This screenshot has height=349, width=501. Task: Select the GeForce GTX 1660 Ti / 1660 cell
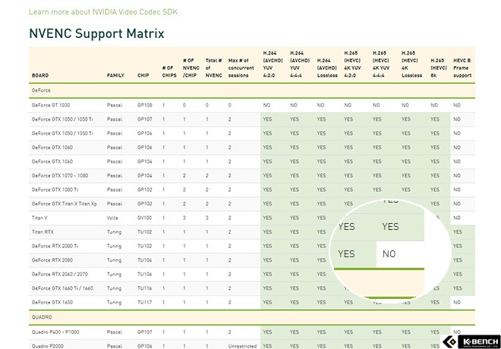pos(62,288)
